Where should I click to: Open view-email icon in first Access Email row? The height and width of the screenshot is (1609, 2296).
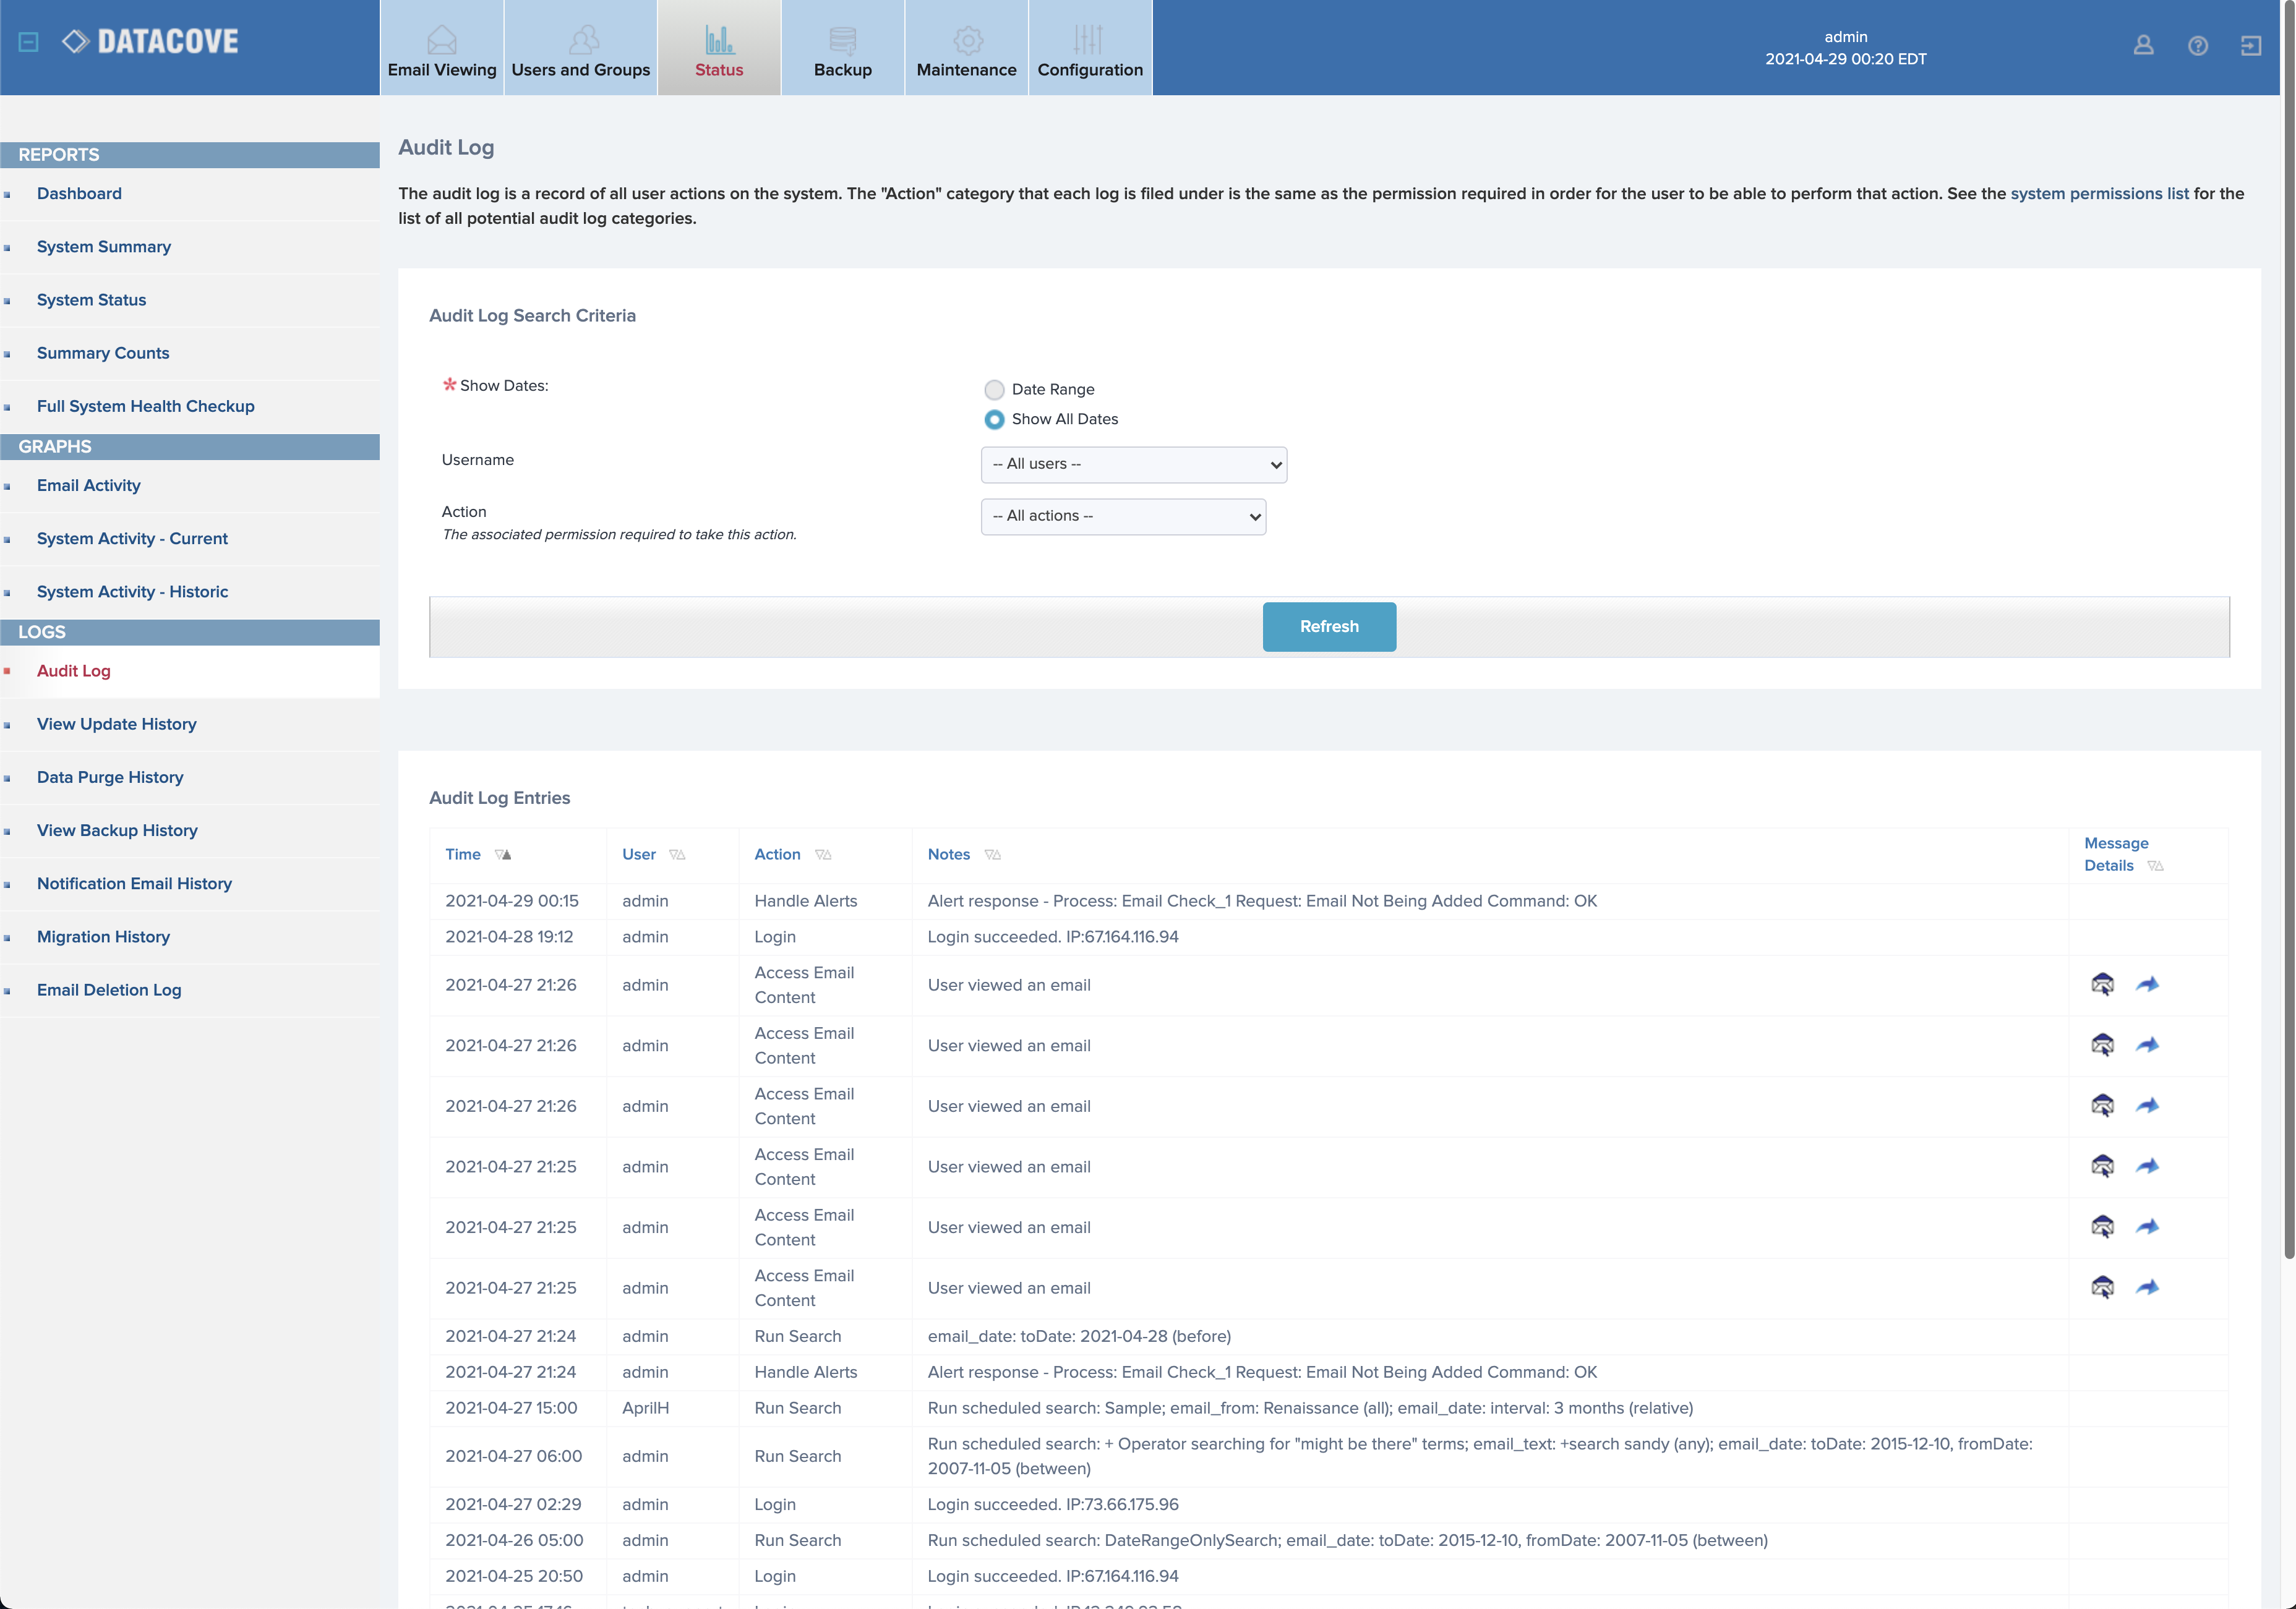click(x=2102, y=984)
